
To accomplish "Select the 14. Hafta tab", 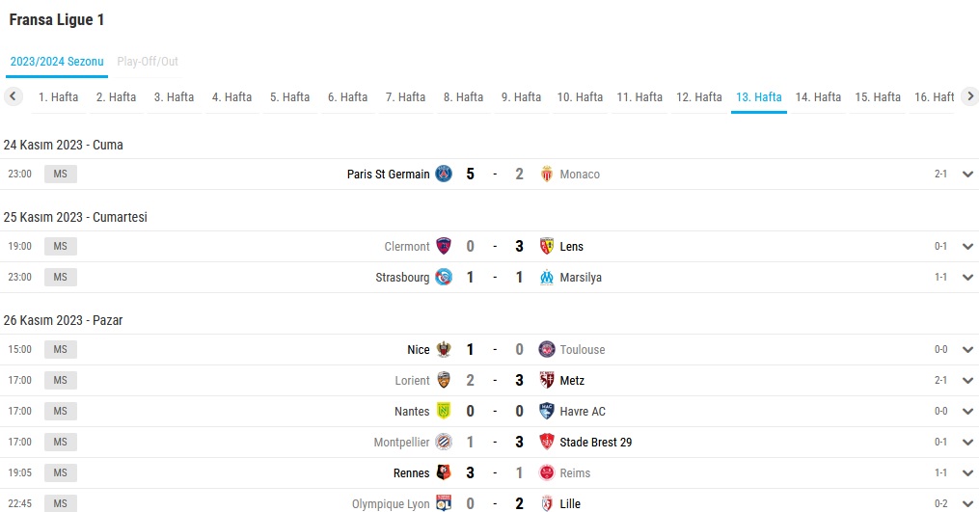I will click(x=818, y=97).
